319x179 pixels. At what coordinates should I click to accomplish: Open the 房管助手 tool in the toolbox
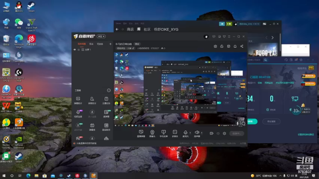point(92,101)
